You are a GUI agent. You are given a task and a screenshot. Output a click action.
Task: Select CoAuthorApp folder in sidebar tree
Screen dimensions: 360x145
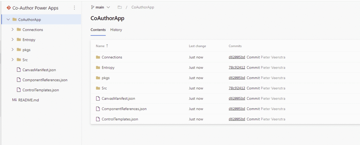click(x=41, y=20)
